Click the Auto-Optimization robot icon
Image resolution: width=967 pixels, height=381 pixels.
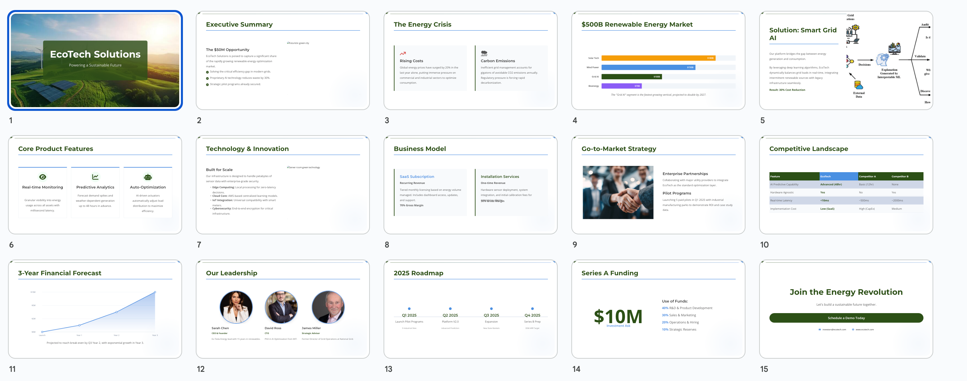147,177
